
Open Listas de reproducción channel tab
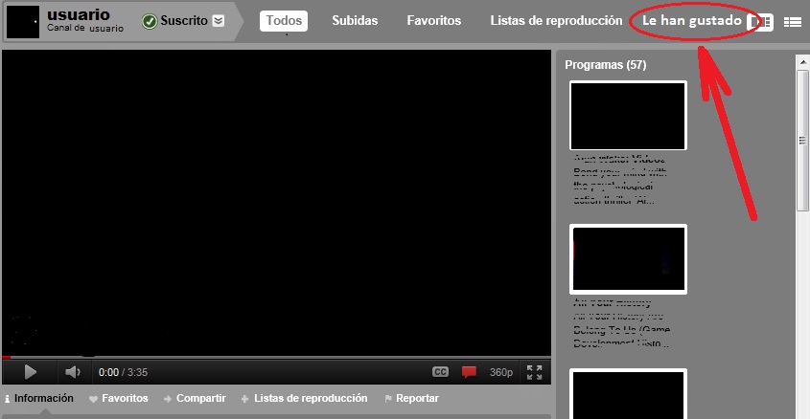[x=556, y=21]
